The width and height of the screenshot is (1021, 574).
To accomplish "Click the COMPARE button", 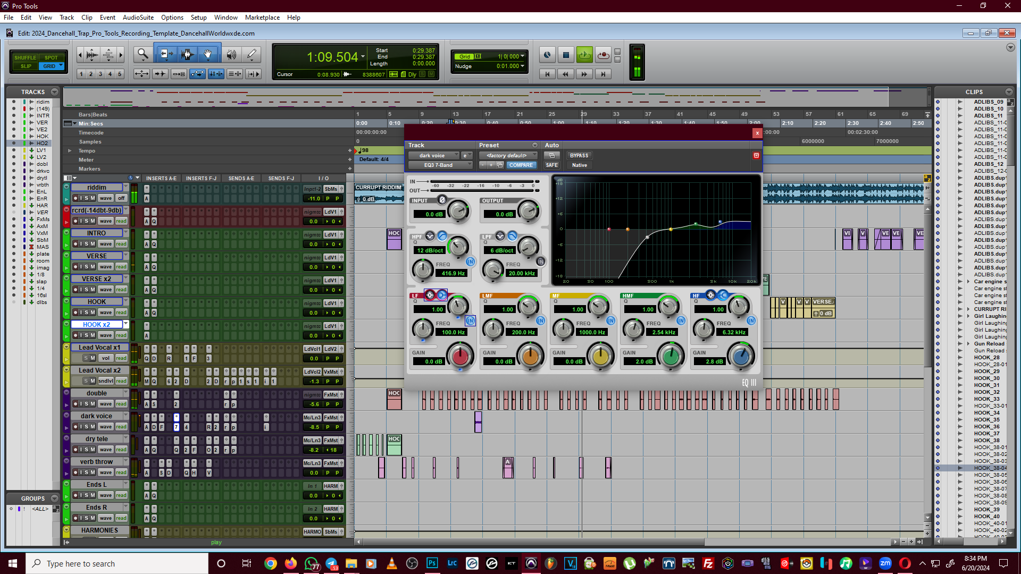I will (x=521, y=165).
